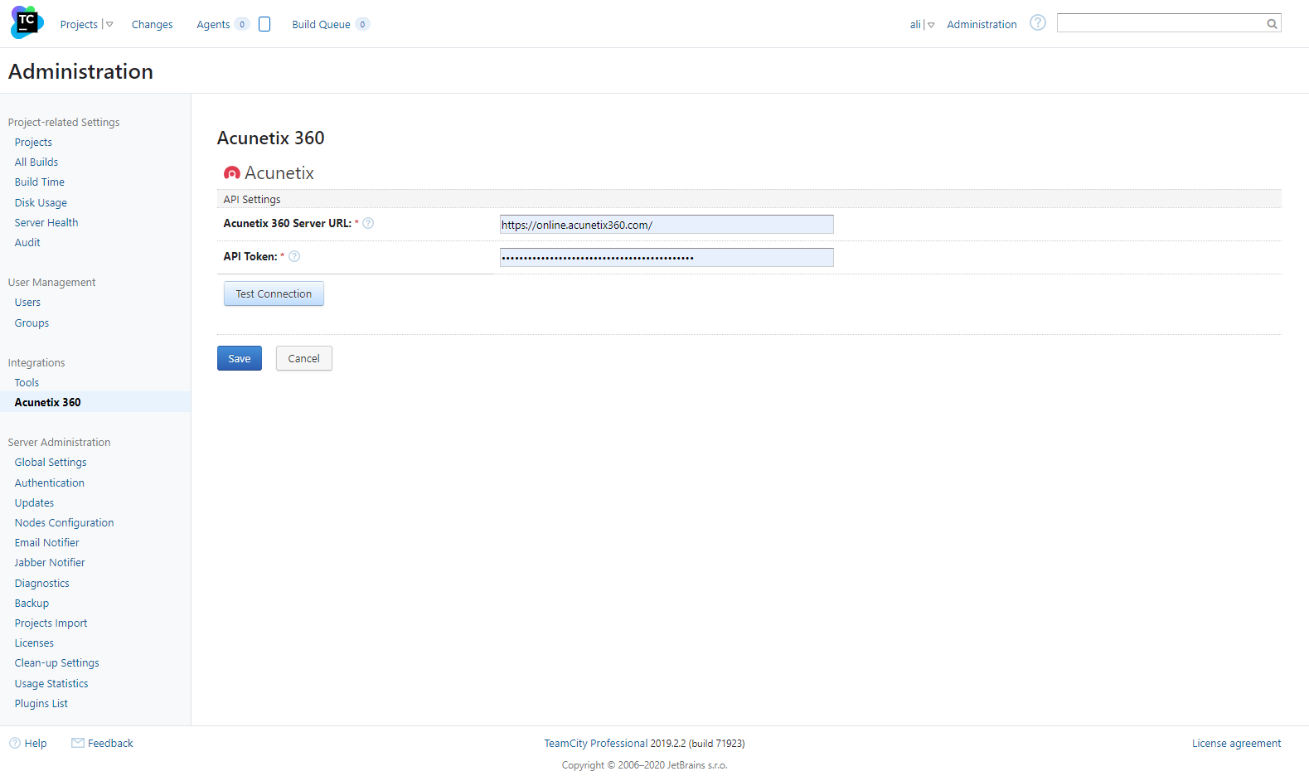Open Authentication in the sidebar
The height and width of the screenshot is (776, 1309).
(x=49, y=483)
